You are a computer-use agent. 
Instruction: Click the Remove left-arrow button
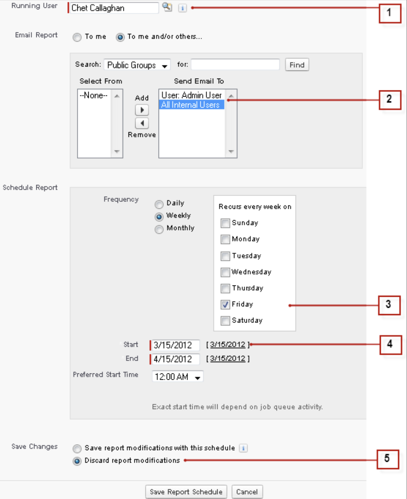(142, 123)
